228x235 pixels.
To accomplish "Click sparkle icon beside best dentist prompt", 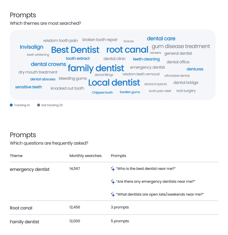I will [x=113, y=169].
